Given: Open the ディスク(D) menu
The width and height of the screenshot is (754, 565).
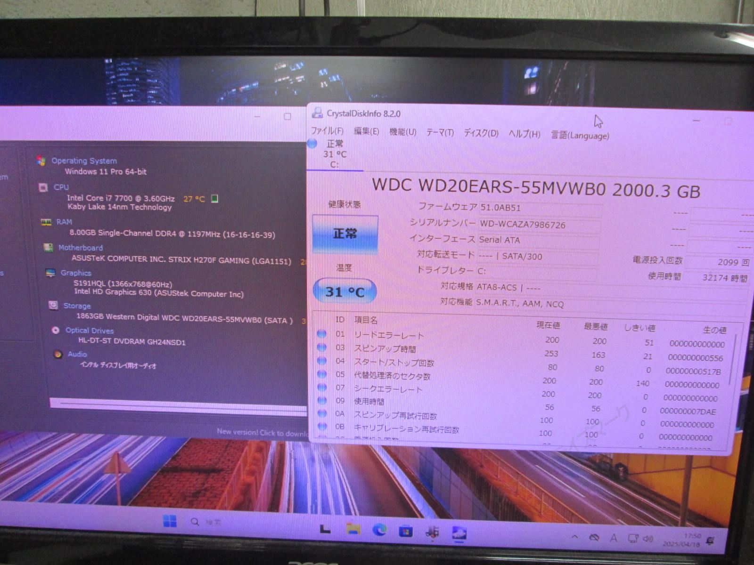Looking at the screenshot, I should [481, 133].
